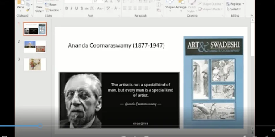Click the Paste button in Clipboard group

tap(20, 5)
